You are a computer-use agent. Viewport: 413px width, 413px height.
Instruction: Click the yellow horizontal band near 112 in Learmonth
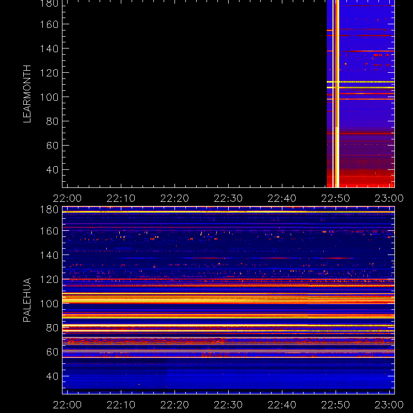pyautogui.click(x=360, y=82)
